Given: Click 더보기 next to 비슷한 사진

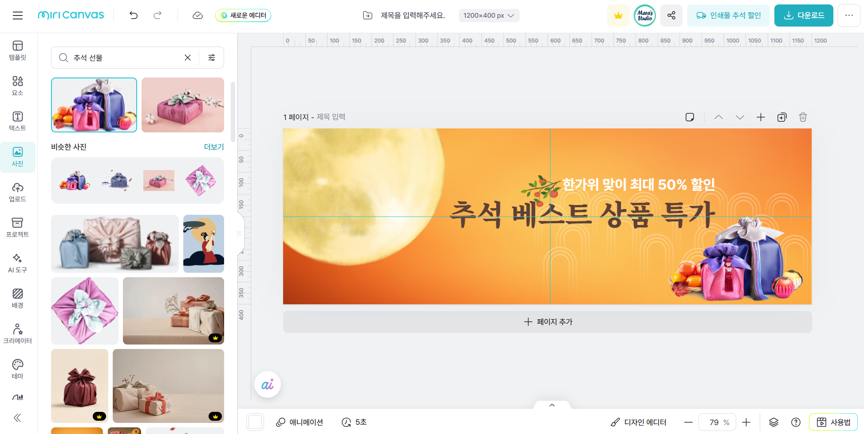Looking at the screenshot, I should click(x=214, y=147).
